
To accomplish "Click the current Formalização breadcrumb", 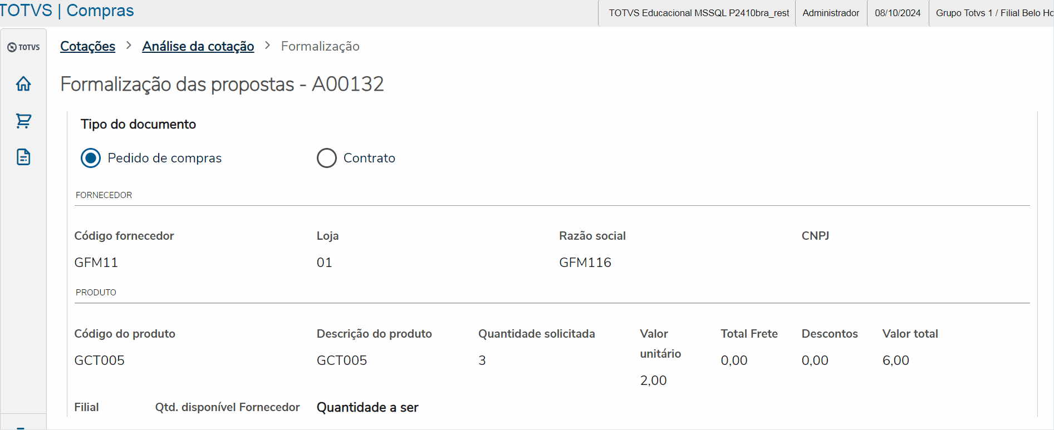I will tap(320, 46).
